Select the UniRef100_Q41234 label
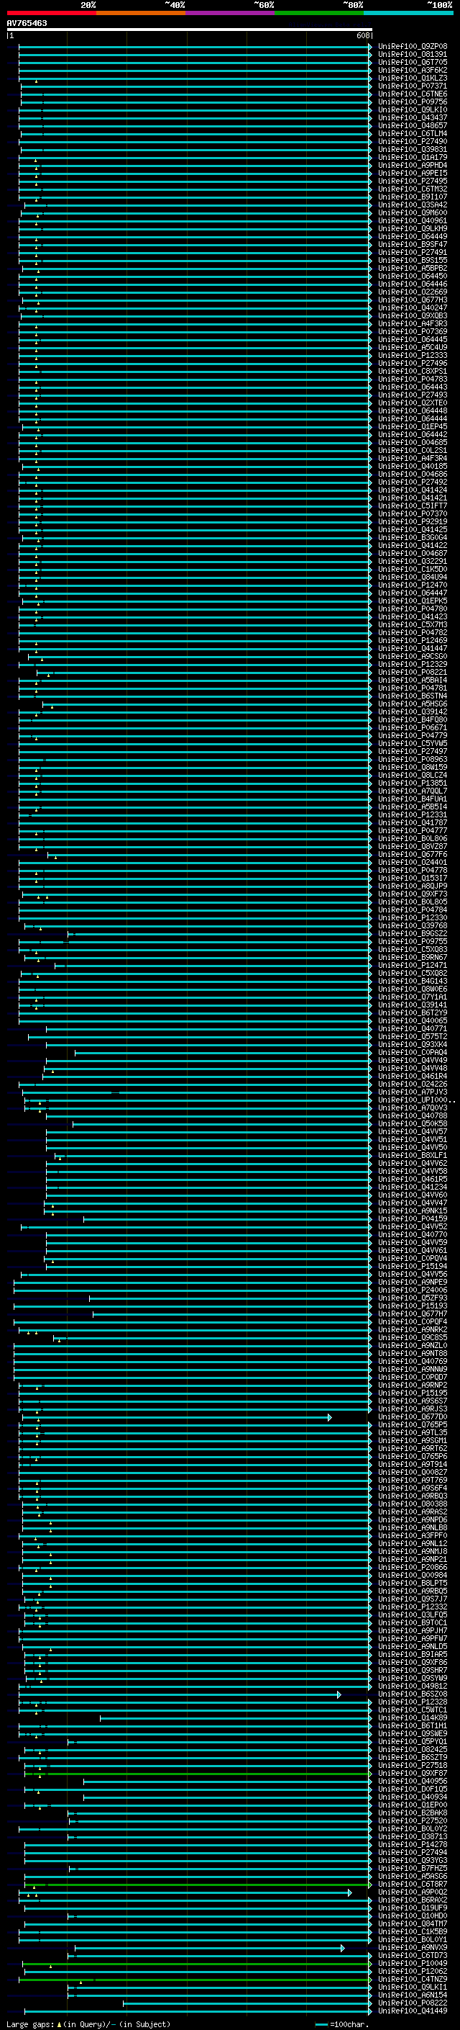The width and height of the screenshot is (460, 2030). pos(412,1187)
